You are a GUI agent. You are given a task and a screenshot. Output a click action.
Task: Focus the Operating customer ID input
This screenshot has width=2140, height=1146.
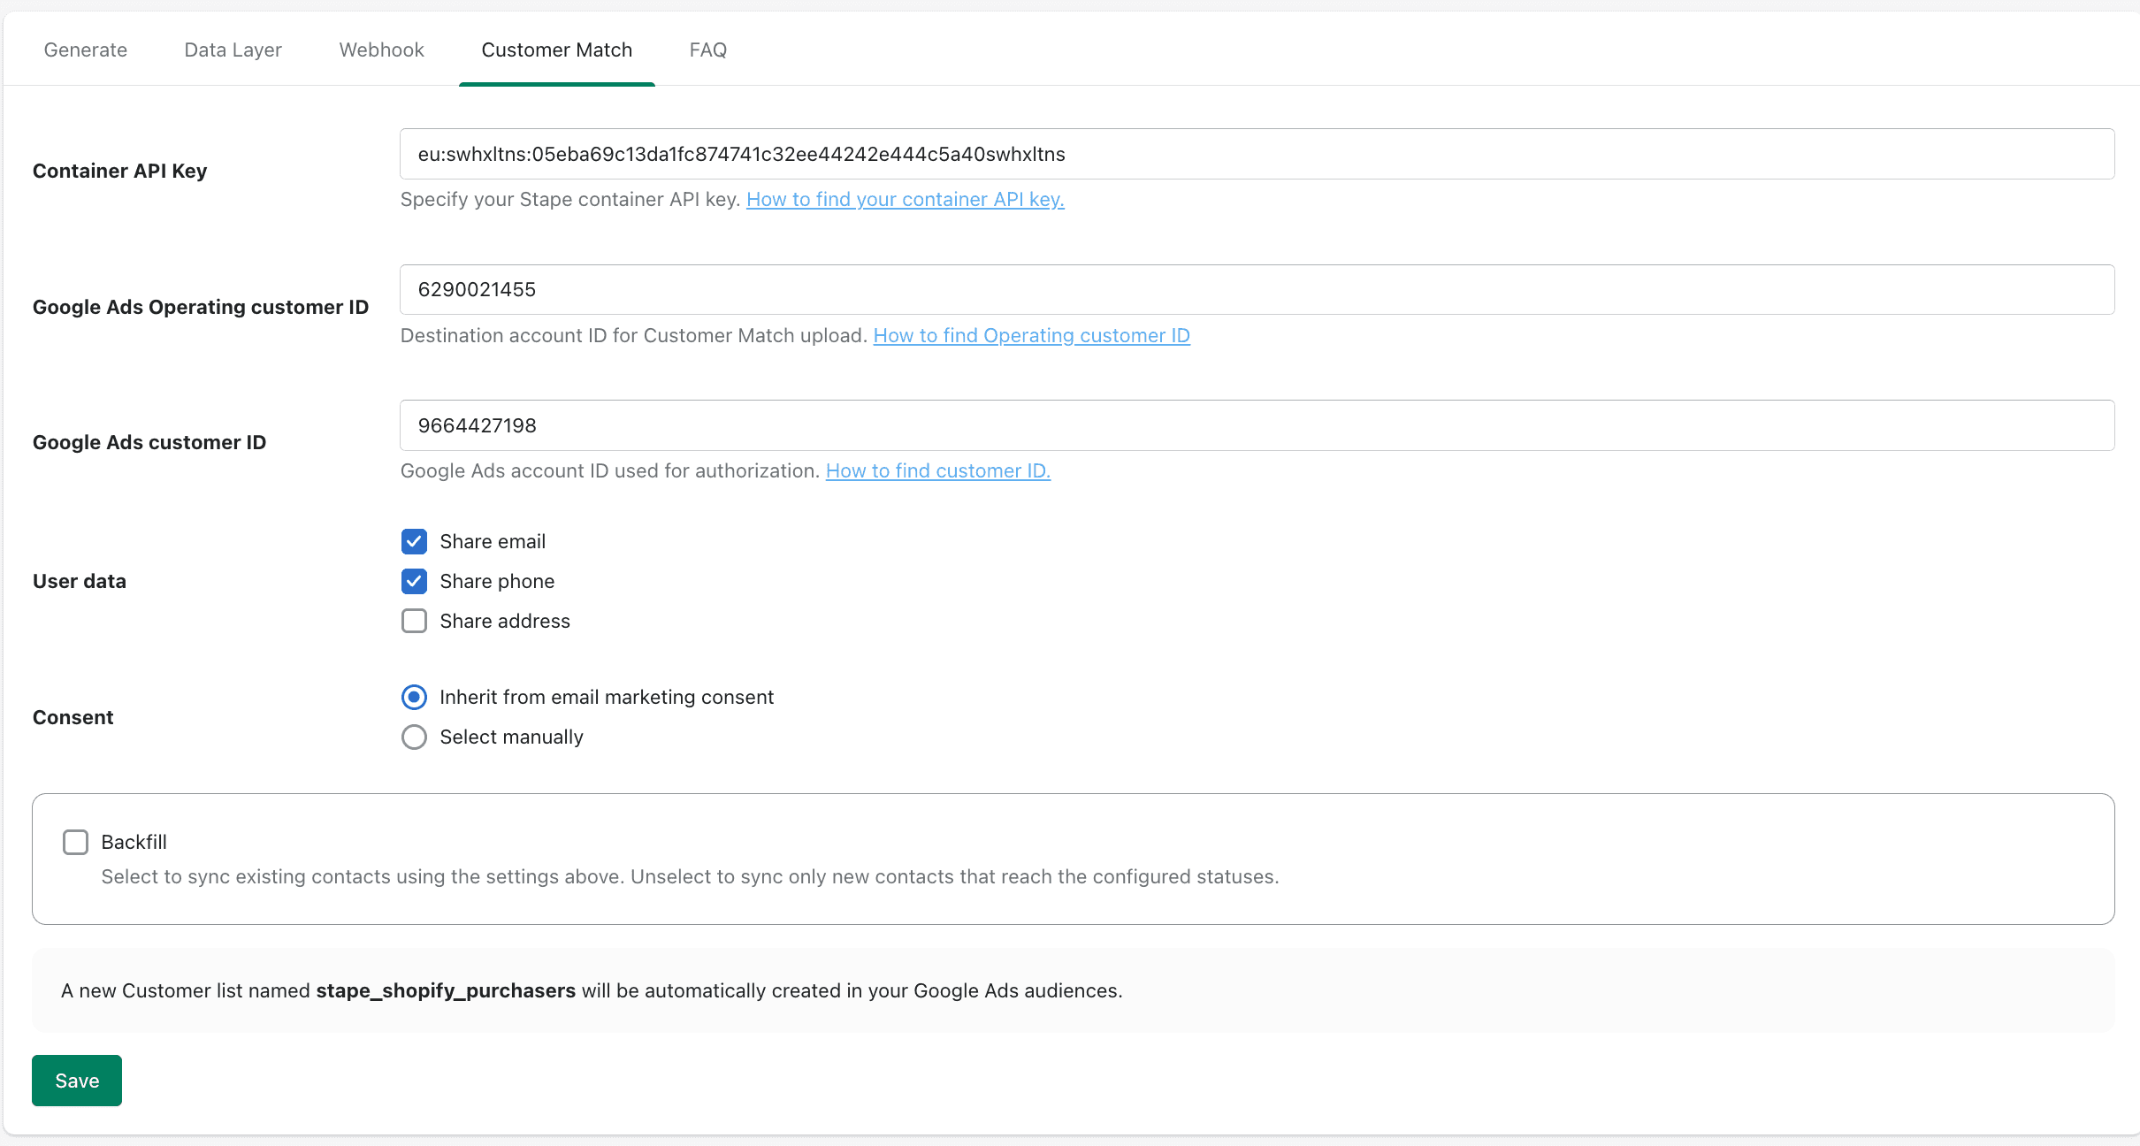(1256, 289)
